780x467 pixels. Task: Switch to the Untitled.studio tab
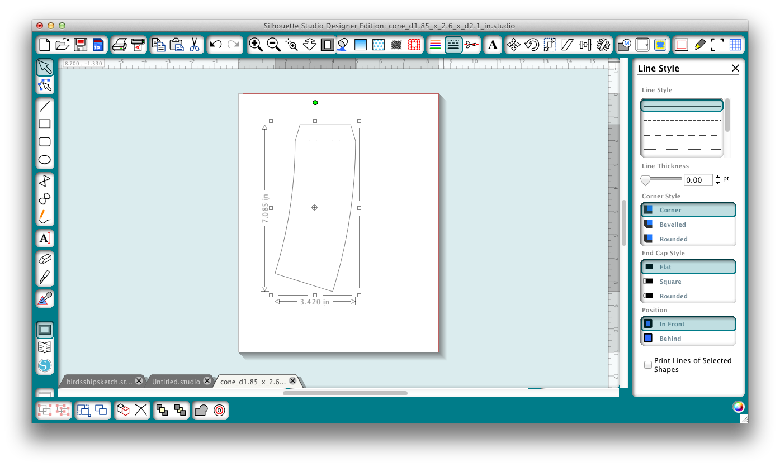[x=176, y=380]
